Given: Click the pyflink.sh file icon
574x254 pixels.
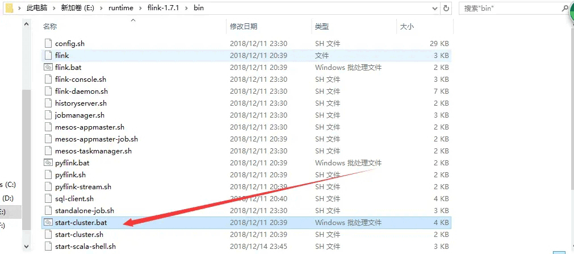Looking at the screenshot, I should (x=48, y=174).
